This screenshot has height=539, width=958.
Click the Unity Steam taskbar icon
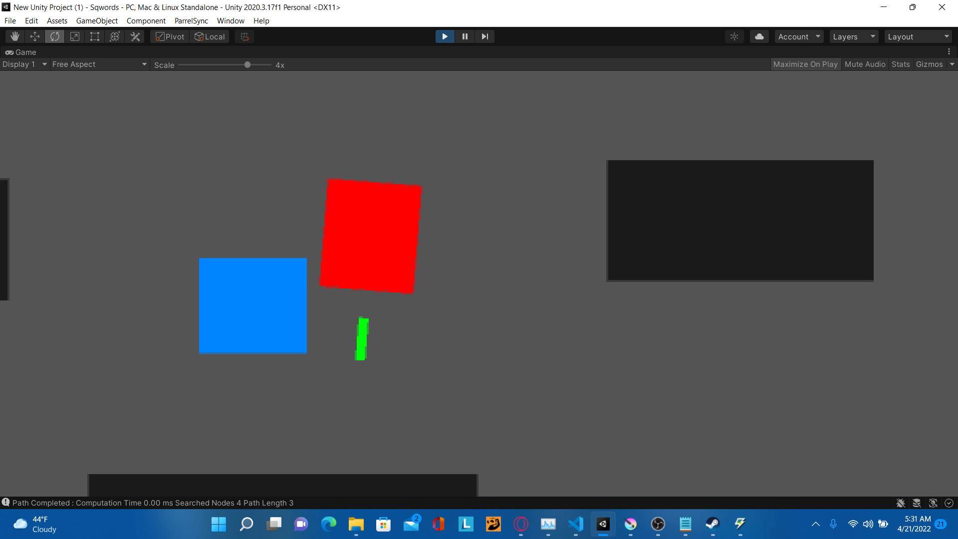point(713,524)
